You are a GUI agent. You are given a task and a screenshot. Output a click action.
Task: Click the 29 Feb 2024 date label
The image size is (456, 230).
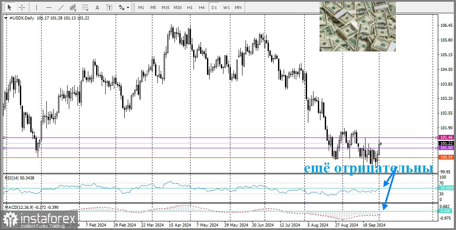tap(124, 225)
